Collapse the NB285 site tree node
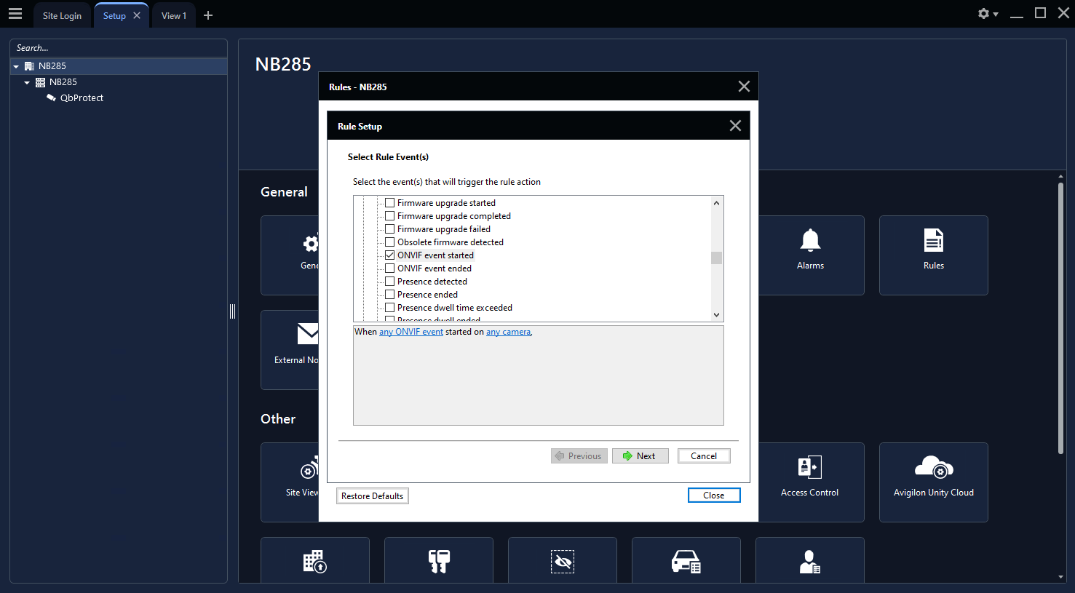Screen dimensions: 1075x593 (16, 66)
